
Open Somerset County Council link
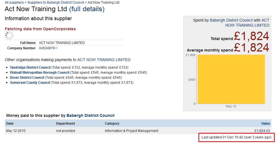[30, 83]
